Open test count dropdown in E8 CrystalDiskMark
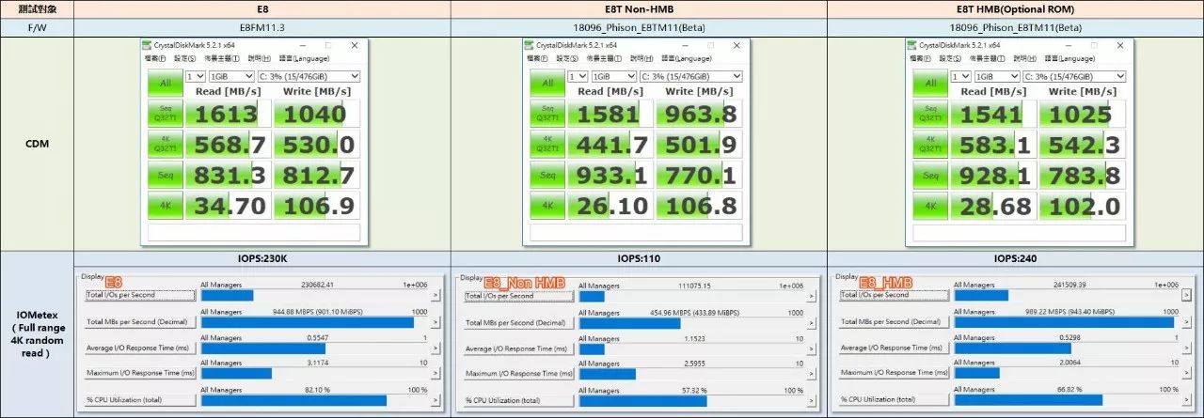 pyautogui.click(x=195, y=76)
